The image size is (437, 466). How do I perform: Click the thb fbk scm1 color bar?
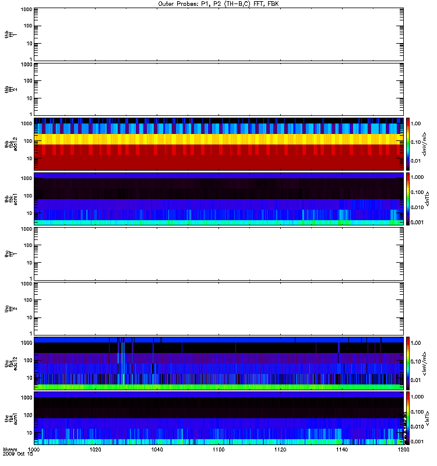click(x=408, y=199)
